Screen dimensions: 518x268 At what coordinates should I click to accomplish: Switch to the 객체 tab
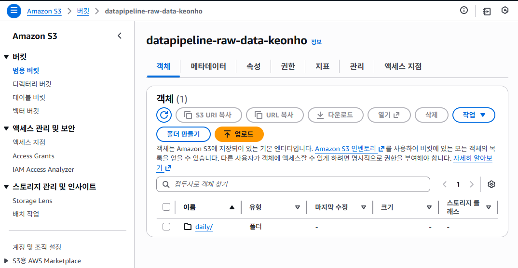coord(163,66)
